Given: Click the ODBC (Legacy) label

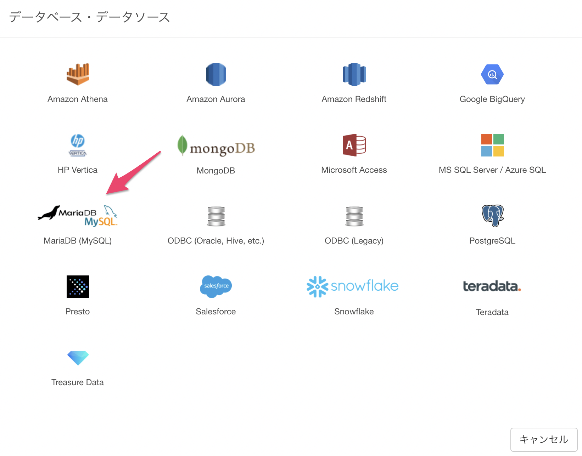Looking at the screenshot, I should click(354, 241).
